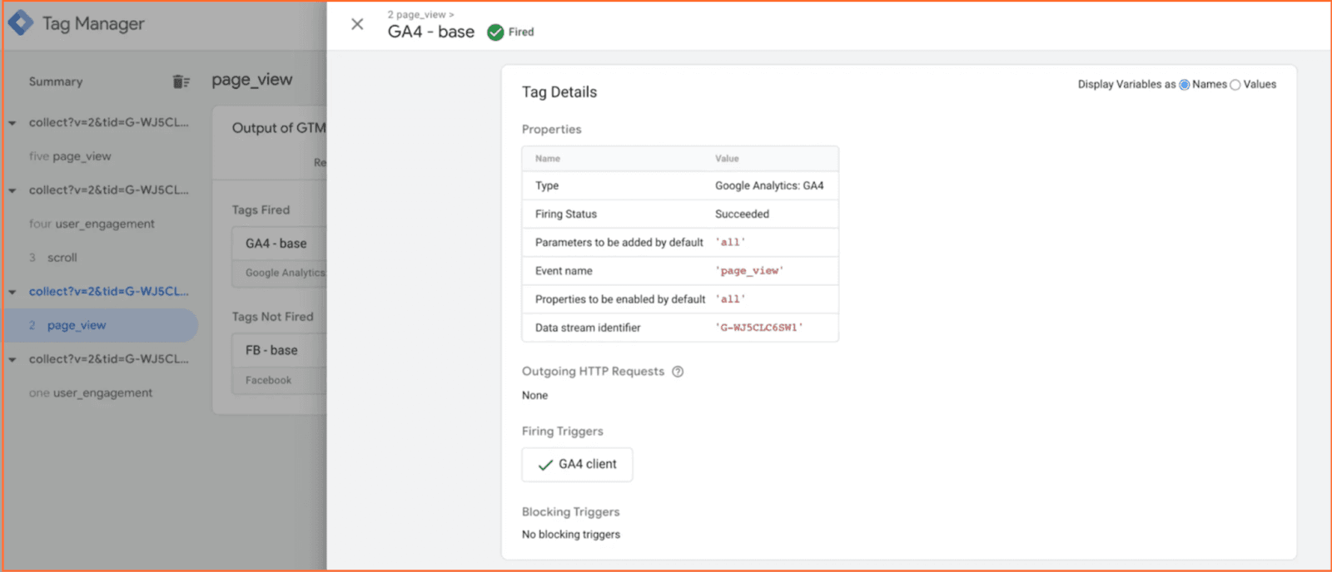Click the No blocking triggers text
Image resolution: width=1332 pixels, height=572 pixels.
[571, 535]
